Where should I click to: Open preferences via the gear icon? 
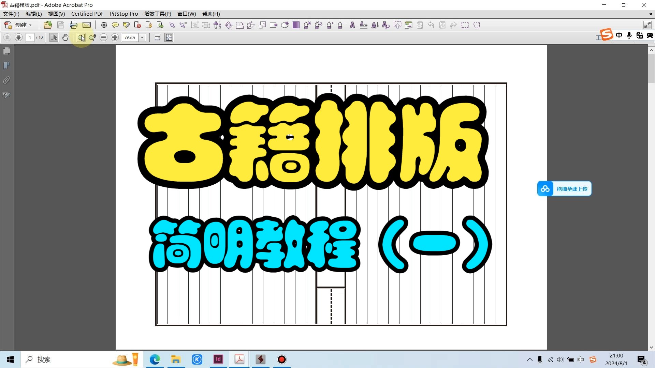[104, 25]
